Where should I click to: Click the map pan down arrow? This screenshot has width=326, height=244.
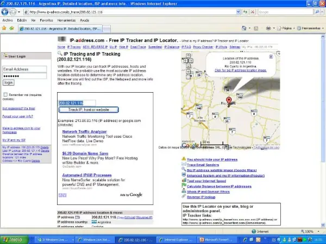[x=188, y=66]
